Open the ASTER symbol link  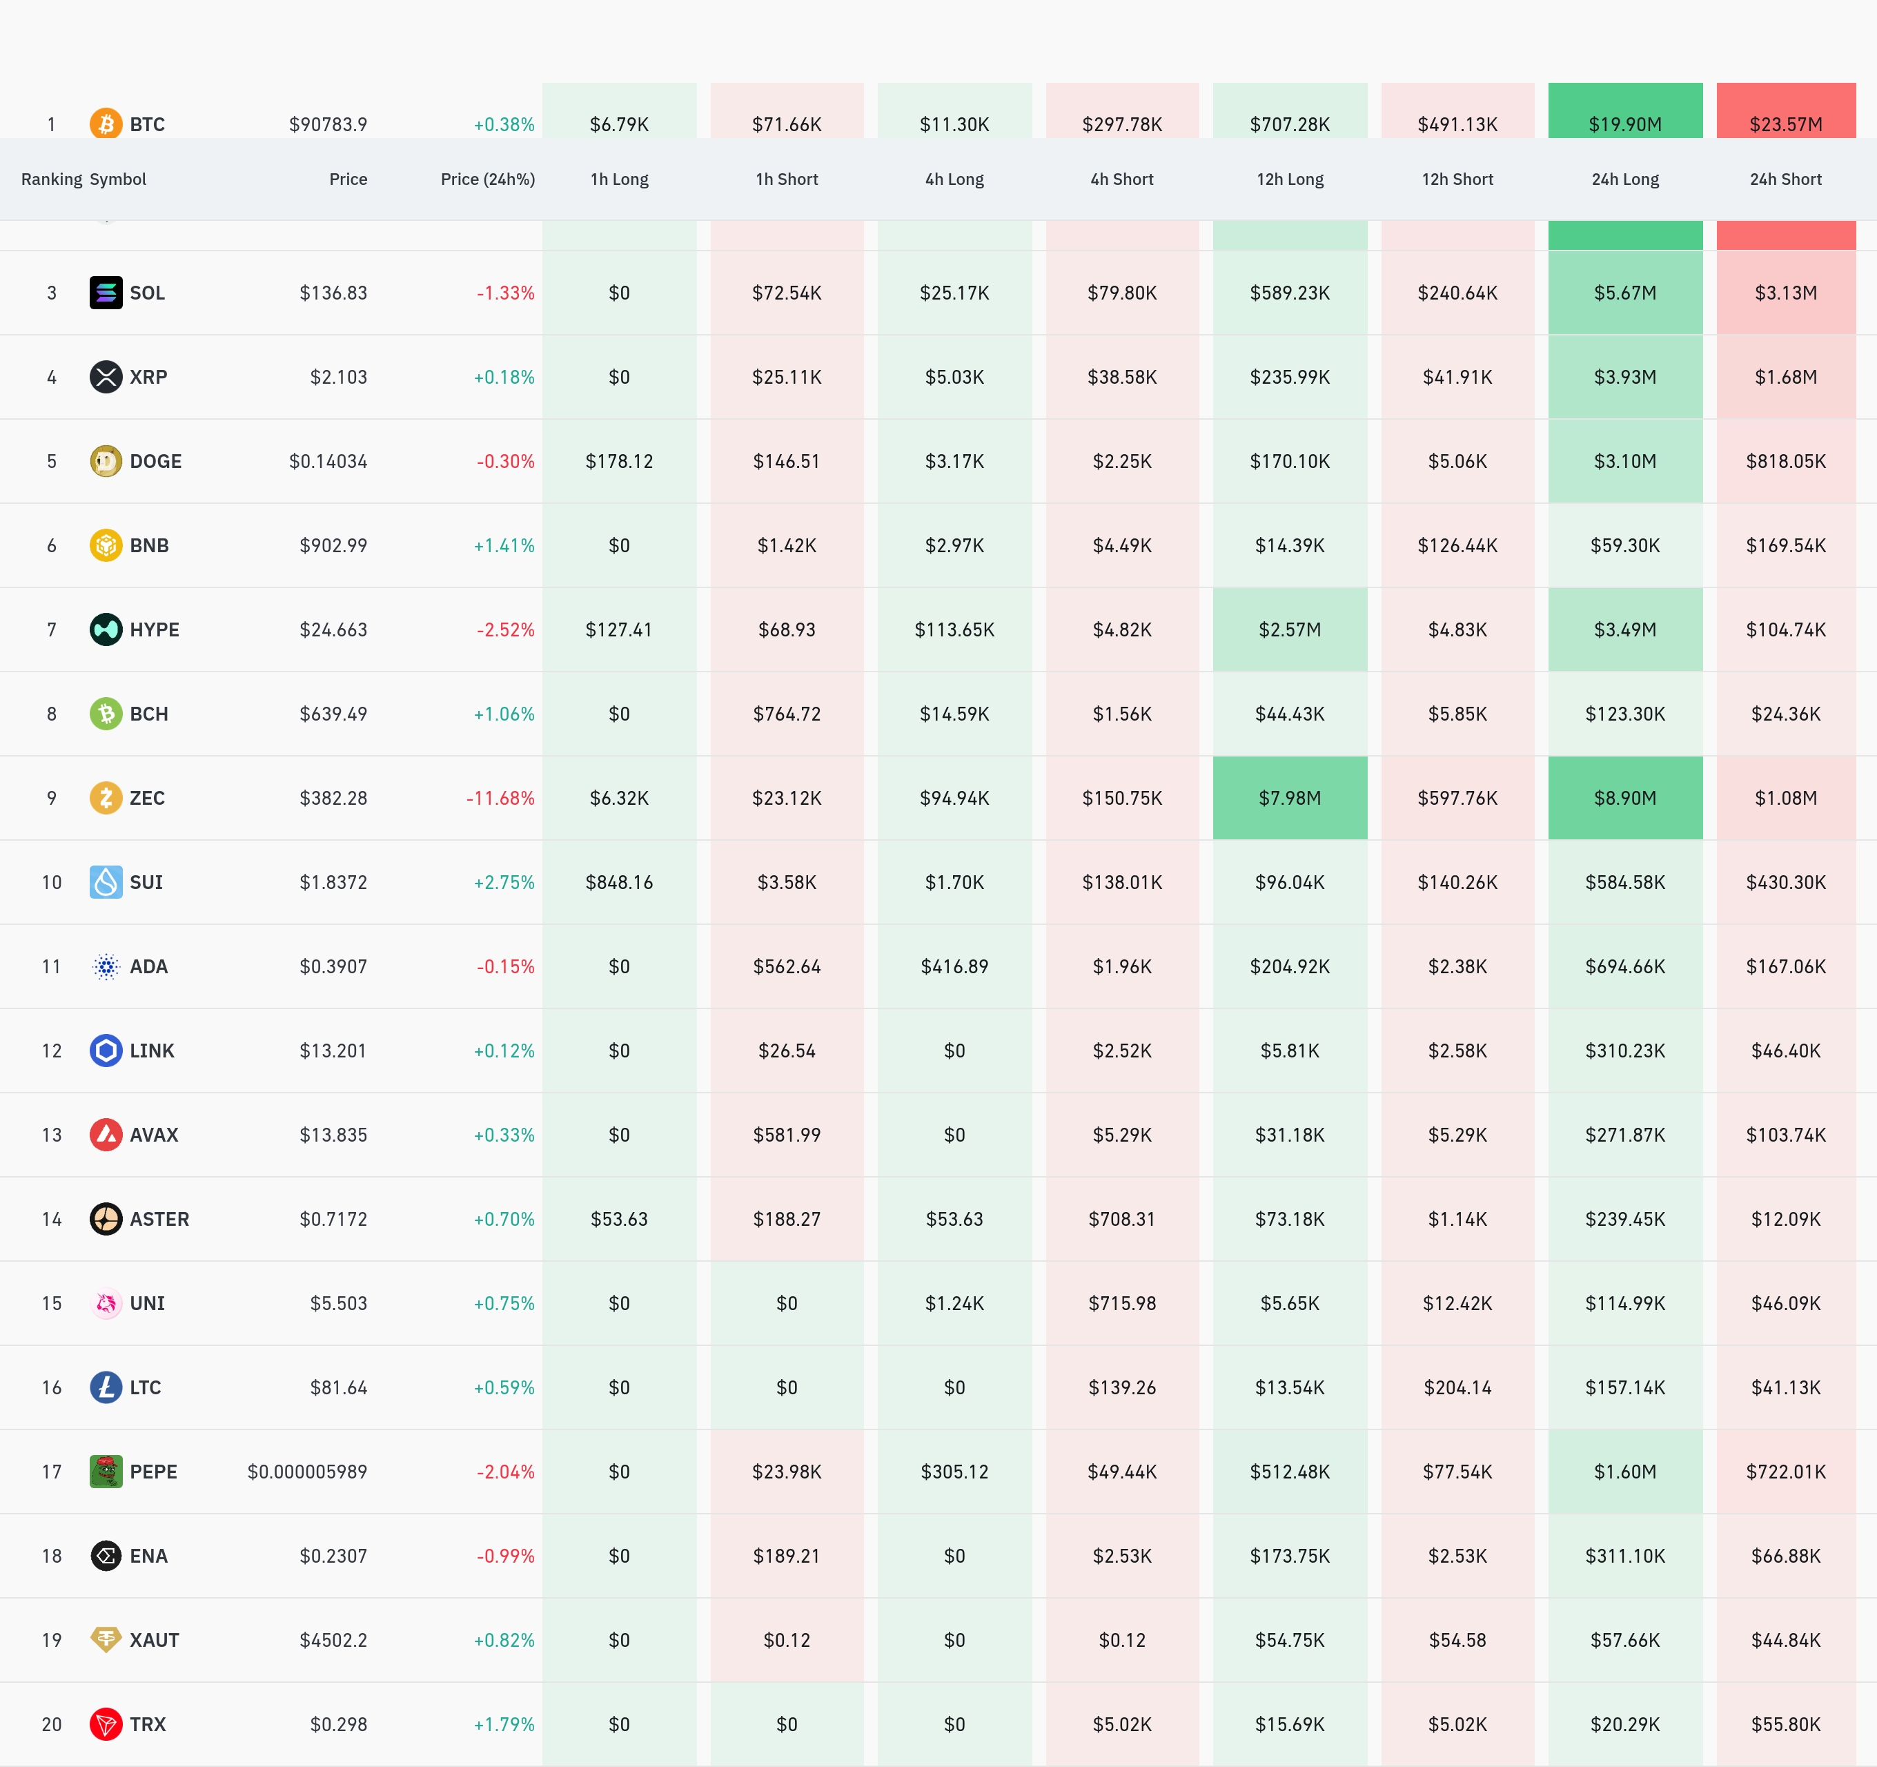(x=159, y=1218)
